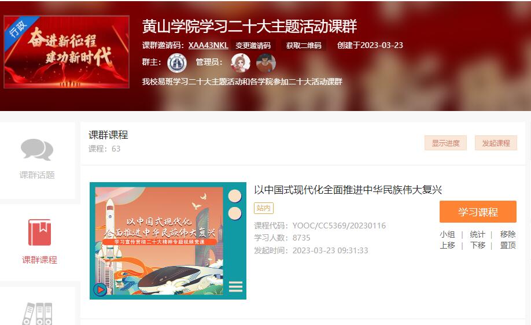This screenshot has width=531, height=325.
Task: Open the binders icon in the sidebar
Action: [x=38, y=313]
